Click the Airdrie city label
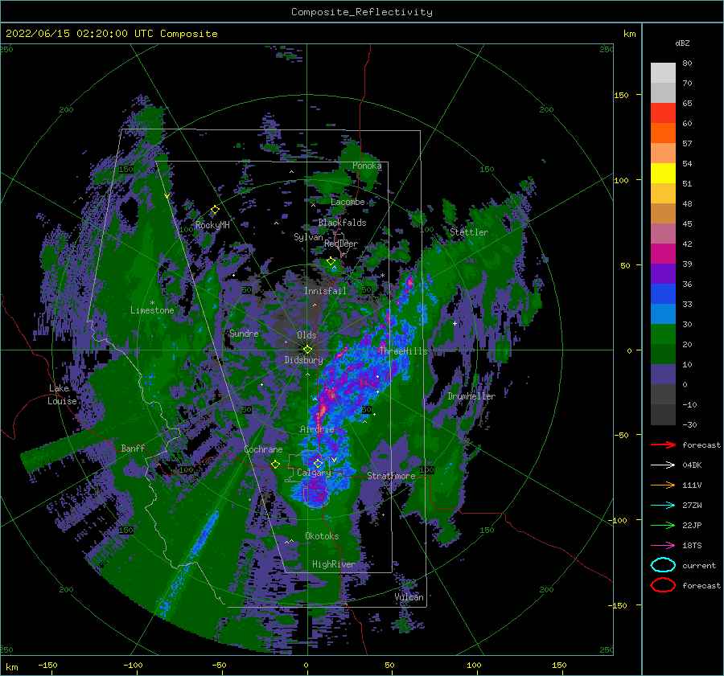Viewport: 724px width, 676px height. coord(317,429)
